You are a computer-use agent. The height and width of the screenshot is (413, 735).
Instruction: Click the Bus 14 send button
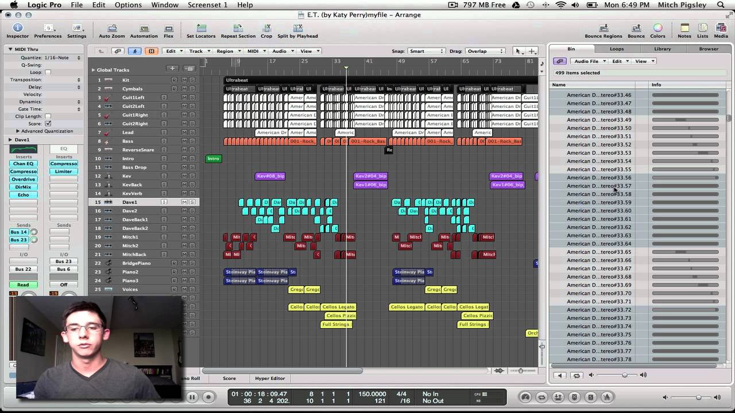[x=19, y=232]
